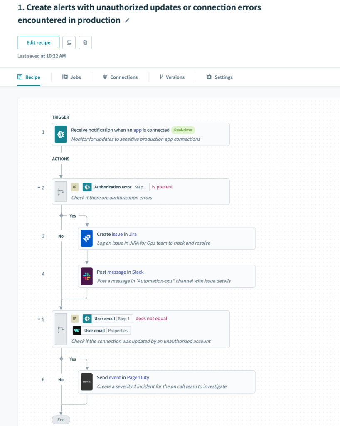This screenshot has height=426, width=340.
Task: Click the Edit recipe button
Action: coord(38,42)
